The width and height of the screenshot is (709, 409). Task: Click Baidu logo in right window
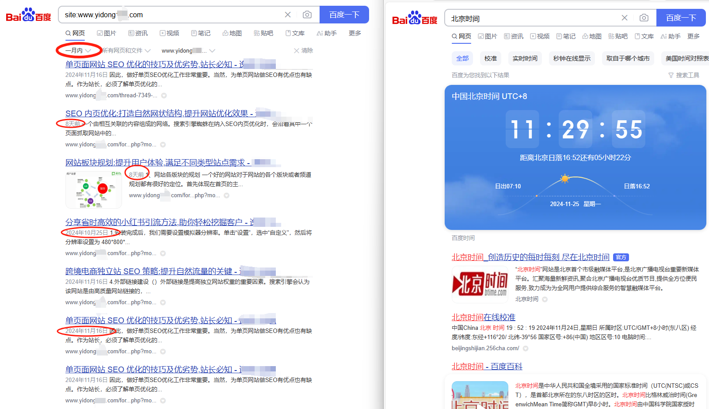[x=415, y=19]
